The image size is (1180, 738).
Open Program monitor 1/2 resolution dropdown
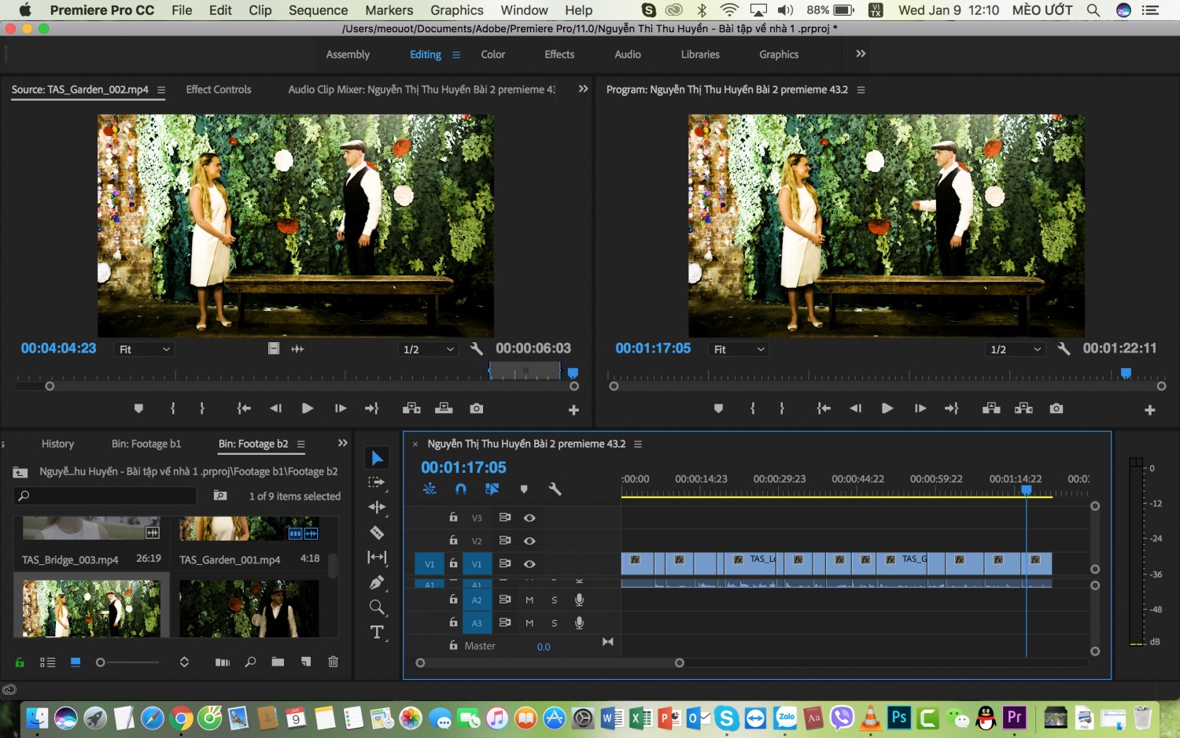point(1016,349)
